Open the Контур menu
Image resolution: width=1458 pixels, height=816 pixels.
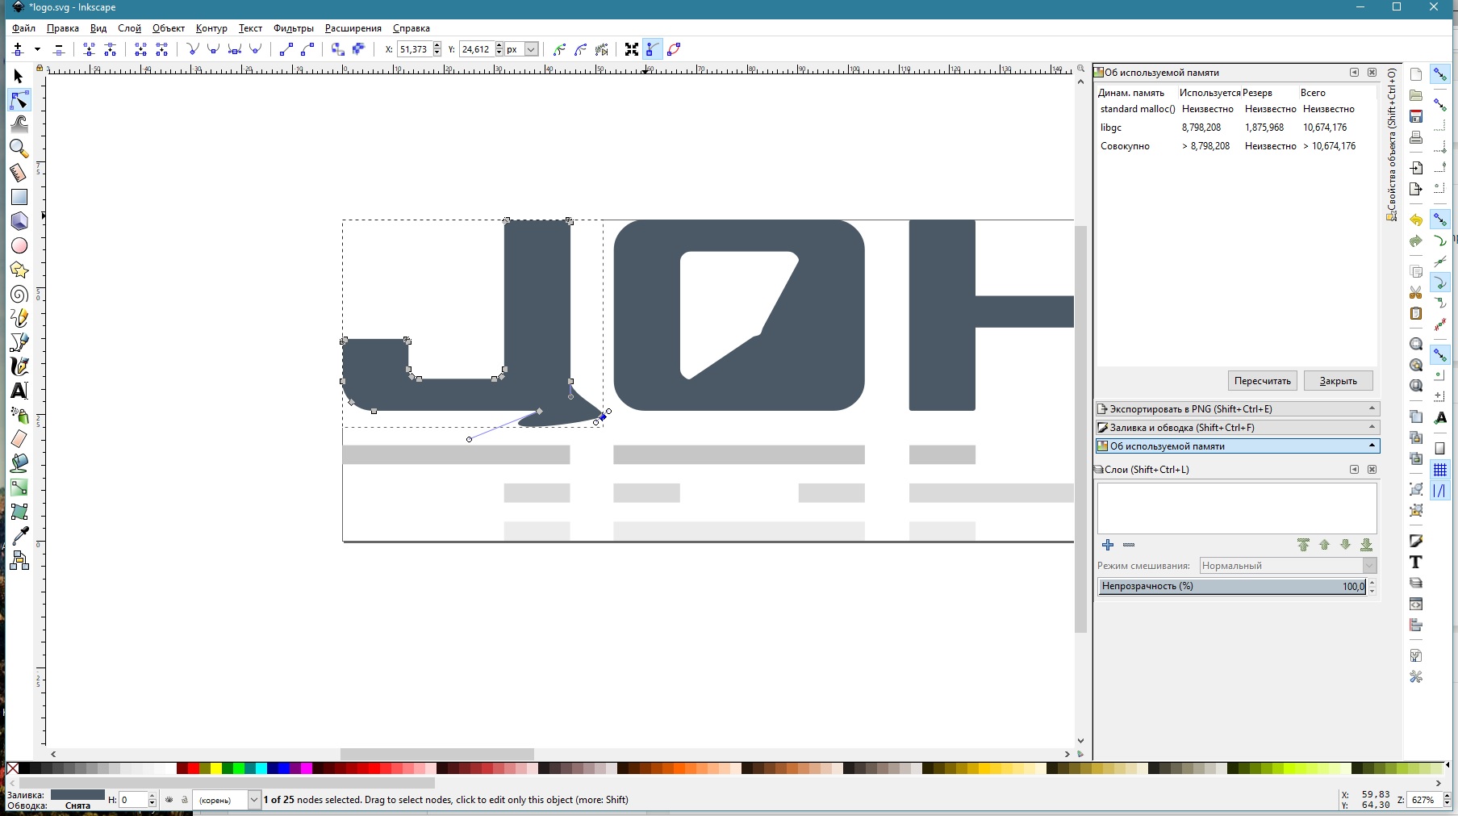tap(211, 28)
